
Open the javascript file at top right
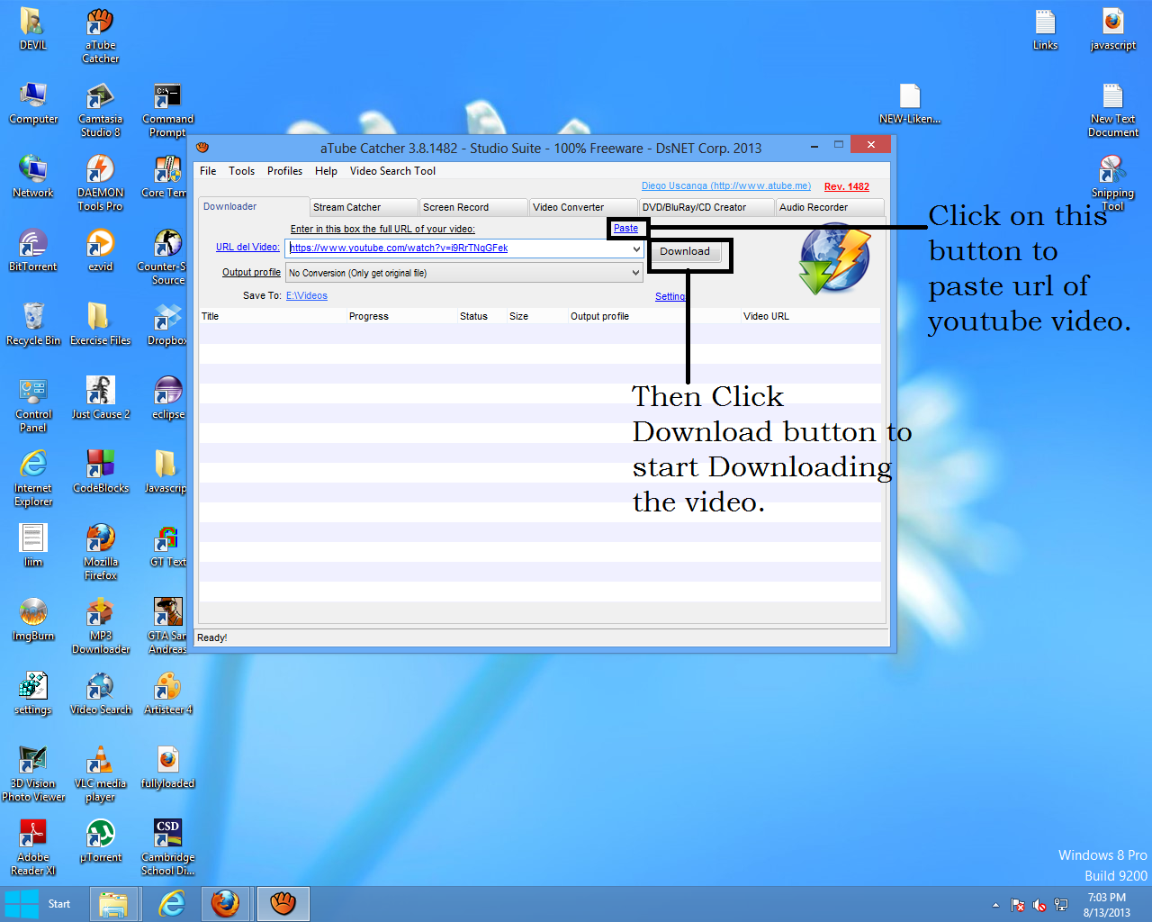click(1112, 30)
